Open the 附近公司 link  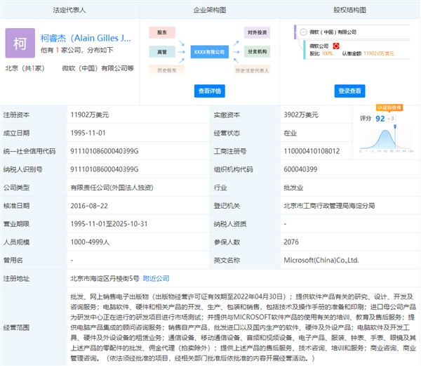pyautogui.click(x=156, y=278)
